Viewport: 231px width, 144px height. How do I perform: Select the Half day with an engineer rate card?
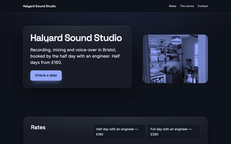(119, 132)
